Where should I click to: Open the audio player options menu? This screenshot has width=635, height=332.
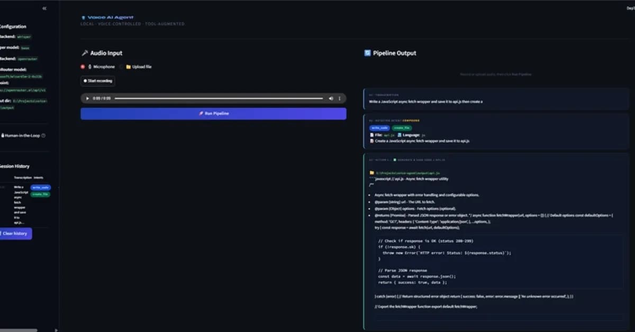click(x=338, y=98)
